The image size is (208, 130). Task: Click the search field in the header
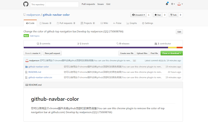[x=62, y=4]
